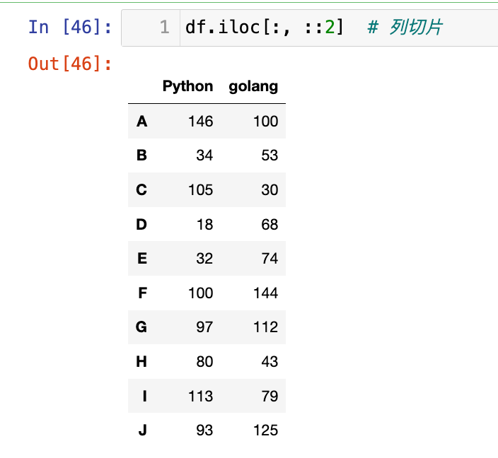Select row index label J
Image resolution: width=498 pixels, height=458 pixels.
(x=142, y=430)
